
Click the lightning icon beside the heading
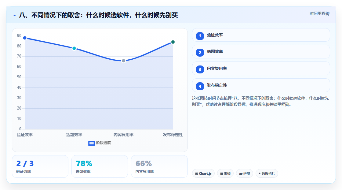click(x=15, y=15)
